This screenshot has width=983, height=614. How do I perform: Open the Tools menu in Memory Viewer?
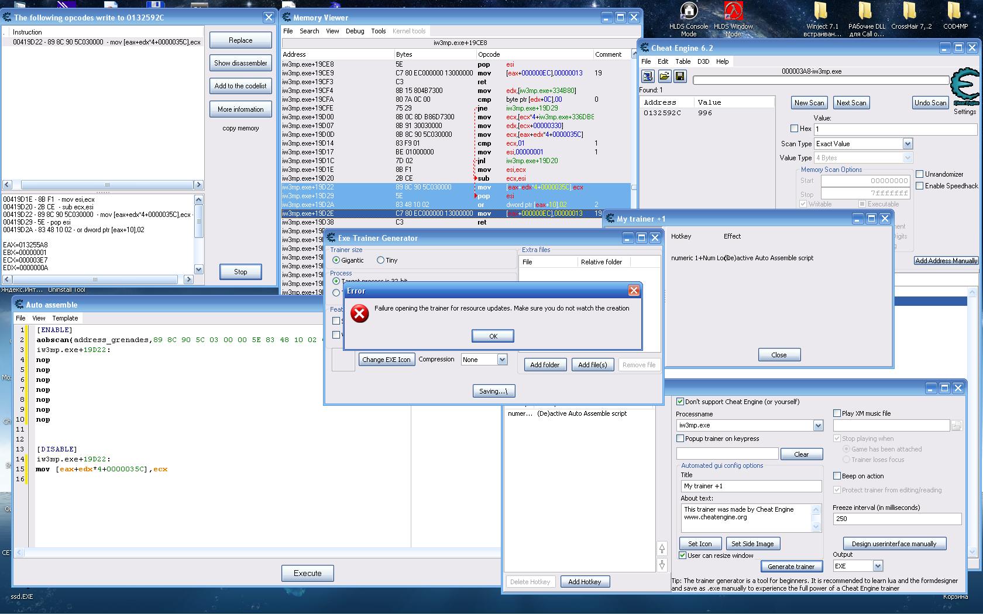tap(379, 31)
